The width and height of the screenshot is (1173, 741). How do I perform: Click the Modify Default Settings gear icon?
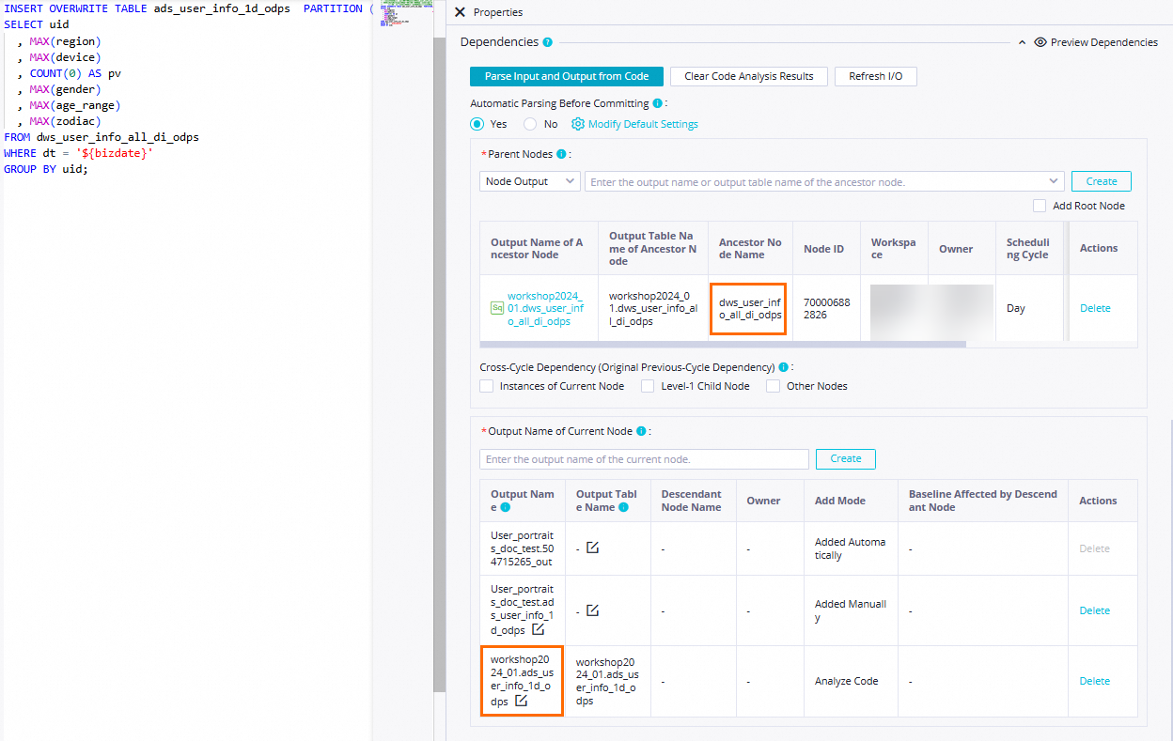pos(578,124)
